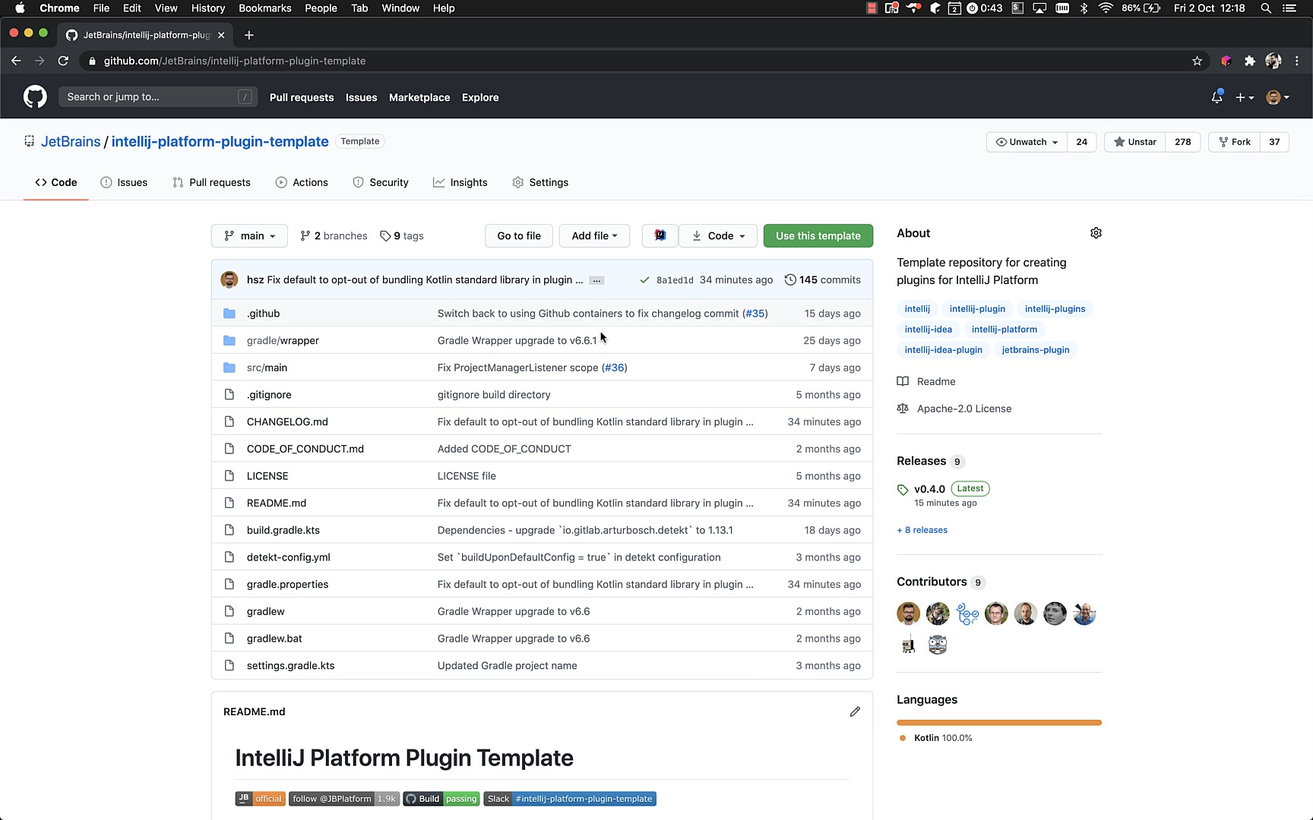Click the About settings gear icon
The image size is (1313, 820).
(x=1096, y=233)
